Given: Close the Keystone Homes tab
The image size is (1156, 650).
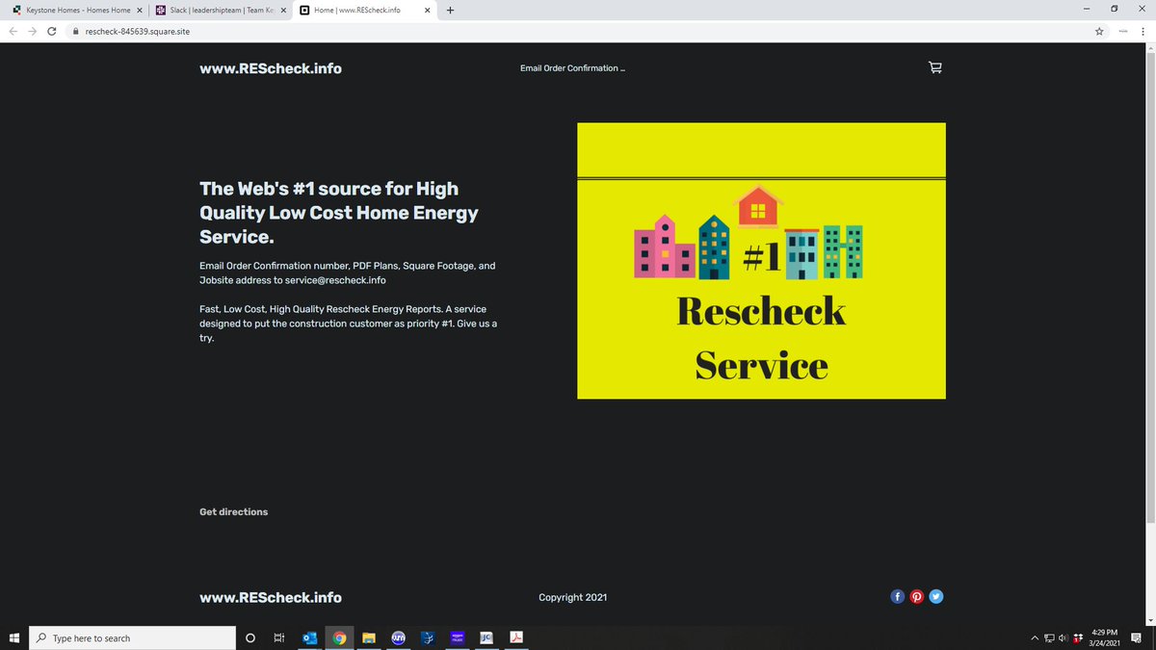Looking at the screenshot, I should coord(139,10).
